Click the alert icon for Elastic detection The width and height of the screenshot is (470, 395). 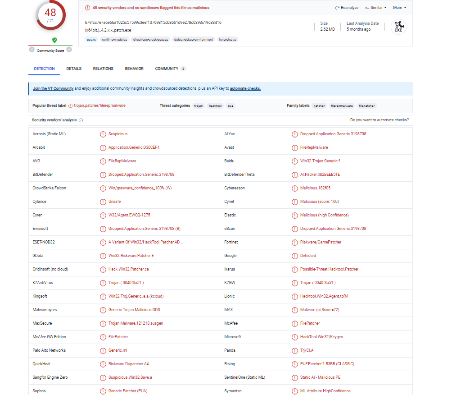pyautogui.click(x=295, y=215)
